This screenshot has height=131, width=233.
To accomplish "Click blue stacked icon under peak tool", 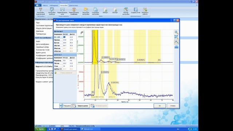I will coord(176,47).
